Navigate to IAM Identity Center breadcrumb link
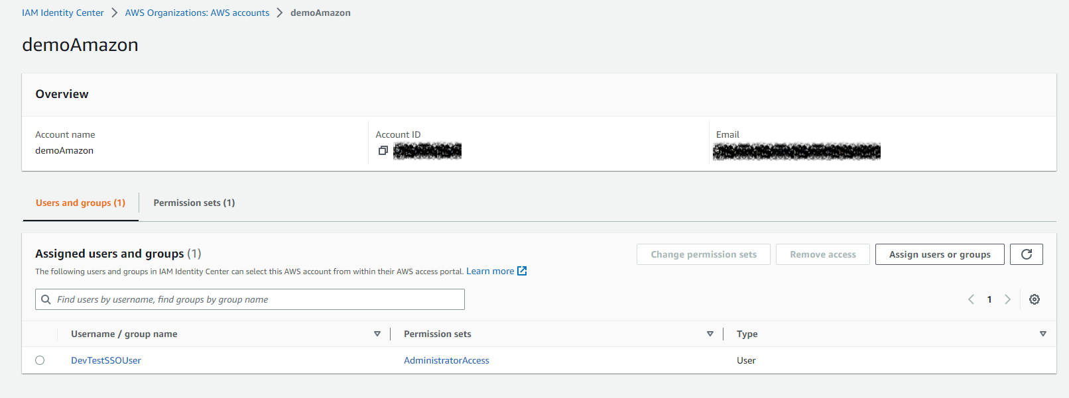The image size is (1069, 398). click(x=63, y=12)
